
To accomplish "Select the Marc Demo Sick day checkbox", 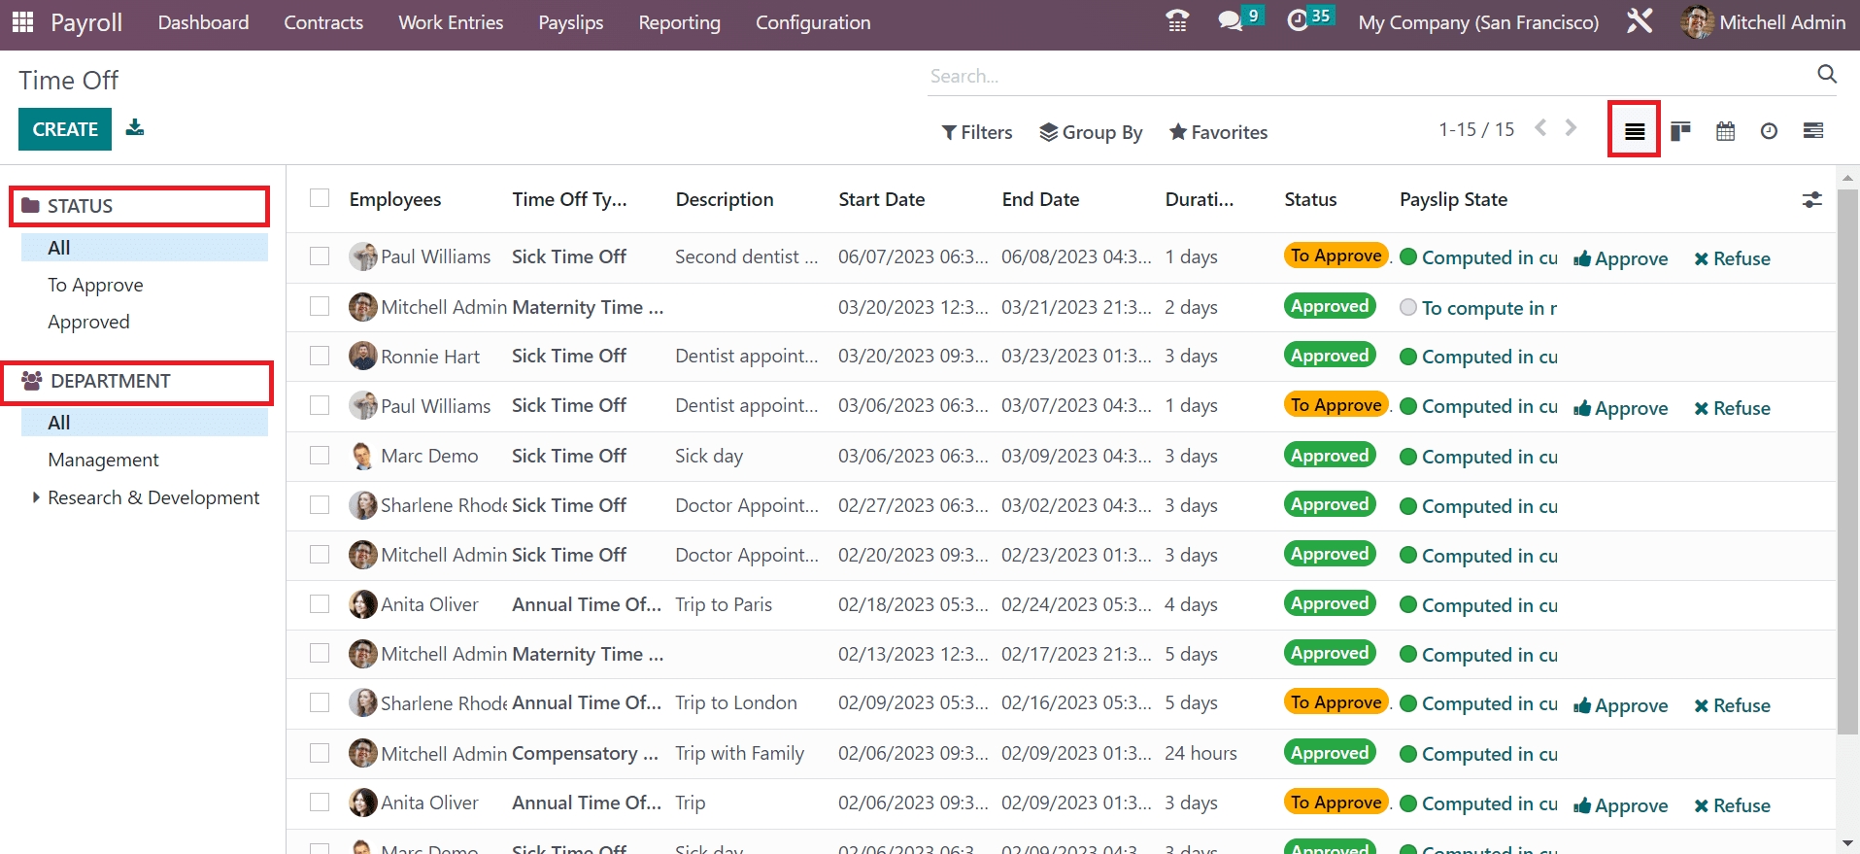I will [320, 455].
